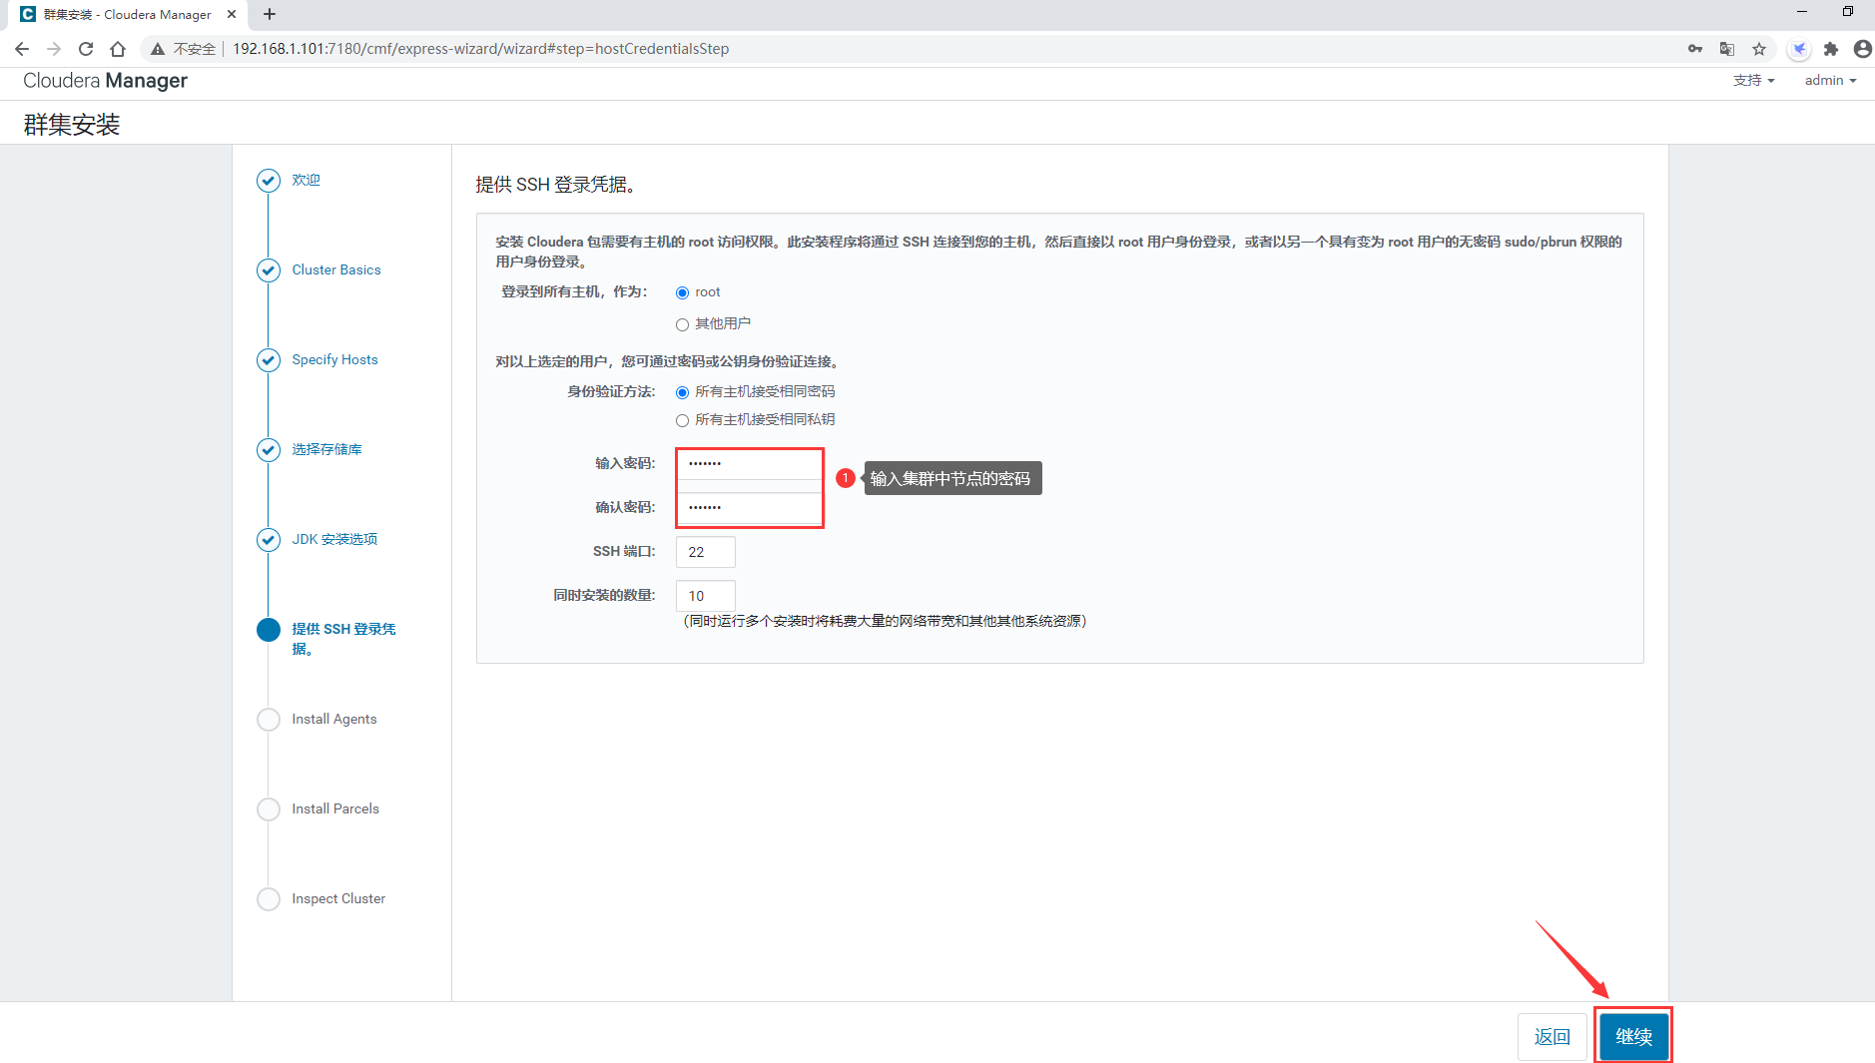The height and width of the screenshot is (1063, 1875).
Task: Click the Install Agents step circle
Action: tap(269, 720)
